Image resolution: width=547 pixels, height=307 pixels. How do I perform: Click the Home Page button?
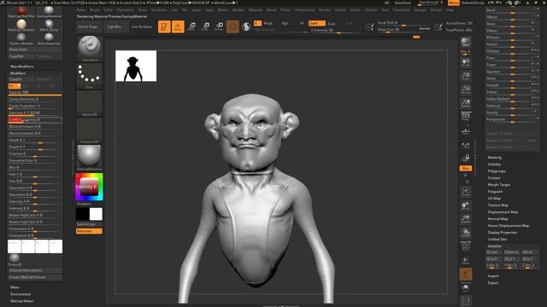[x=88, y=26]
